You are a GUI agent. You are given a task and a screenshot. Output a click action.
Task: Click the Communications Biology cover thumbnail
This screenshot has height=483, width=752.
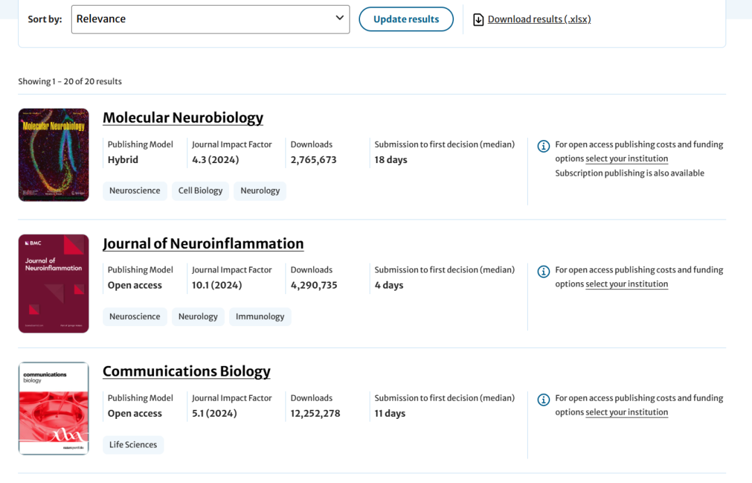coord(54,408)
